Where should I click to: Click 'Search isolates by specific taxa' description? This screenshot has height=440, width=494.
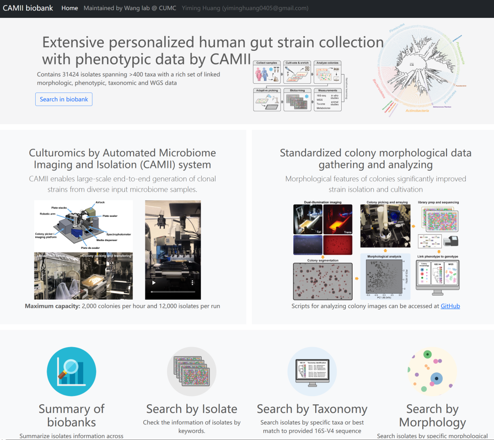pyautogui.click(x=312, y=426)
